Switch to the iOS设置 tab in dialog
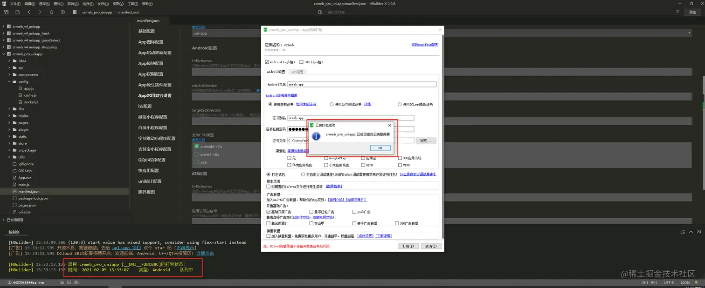Viewport: 705px width, 288px height. [297, 72]
